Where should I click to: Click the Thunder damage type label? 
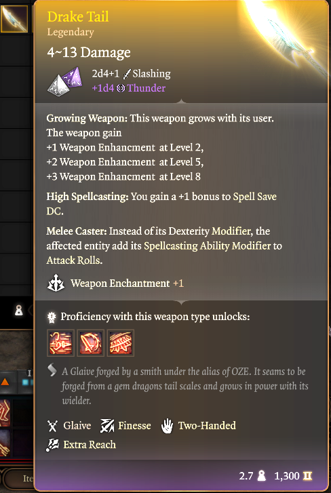(146, 88)
